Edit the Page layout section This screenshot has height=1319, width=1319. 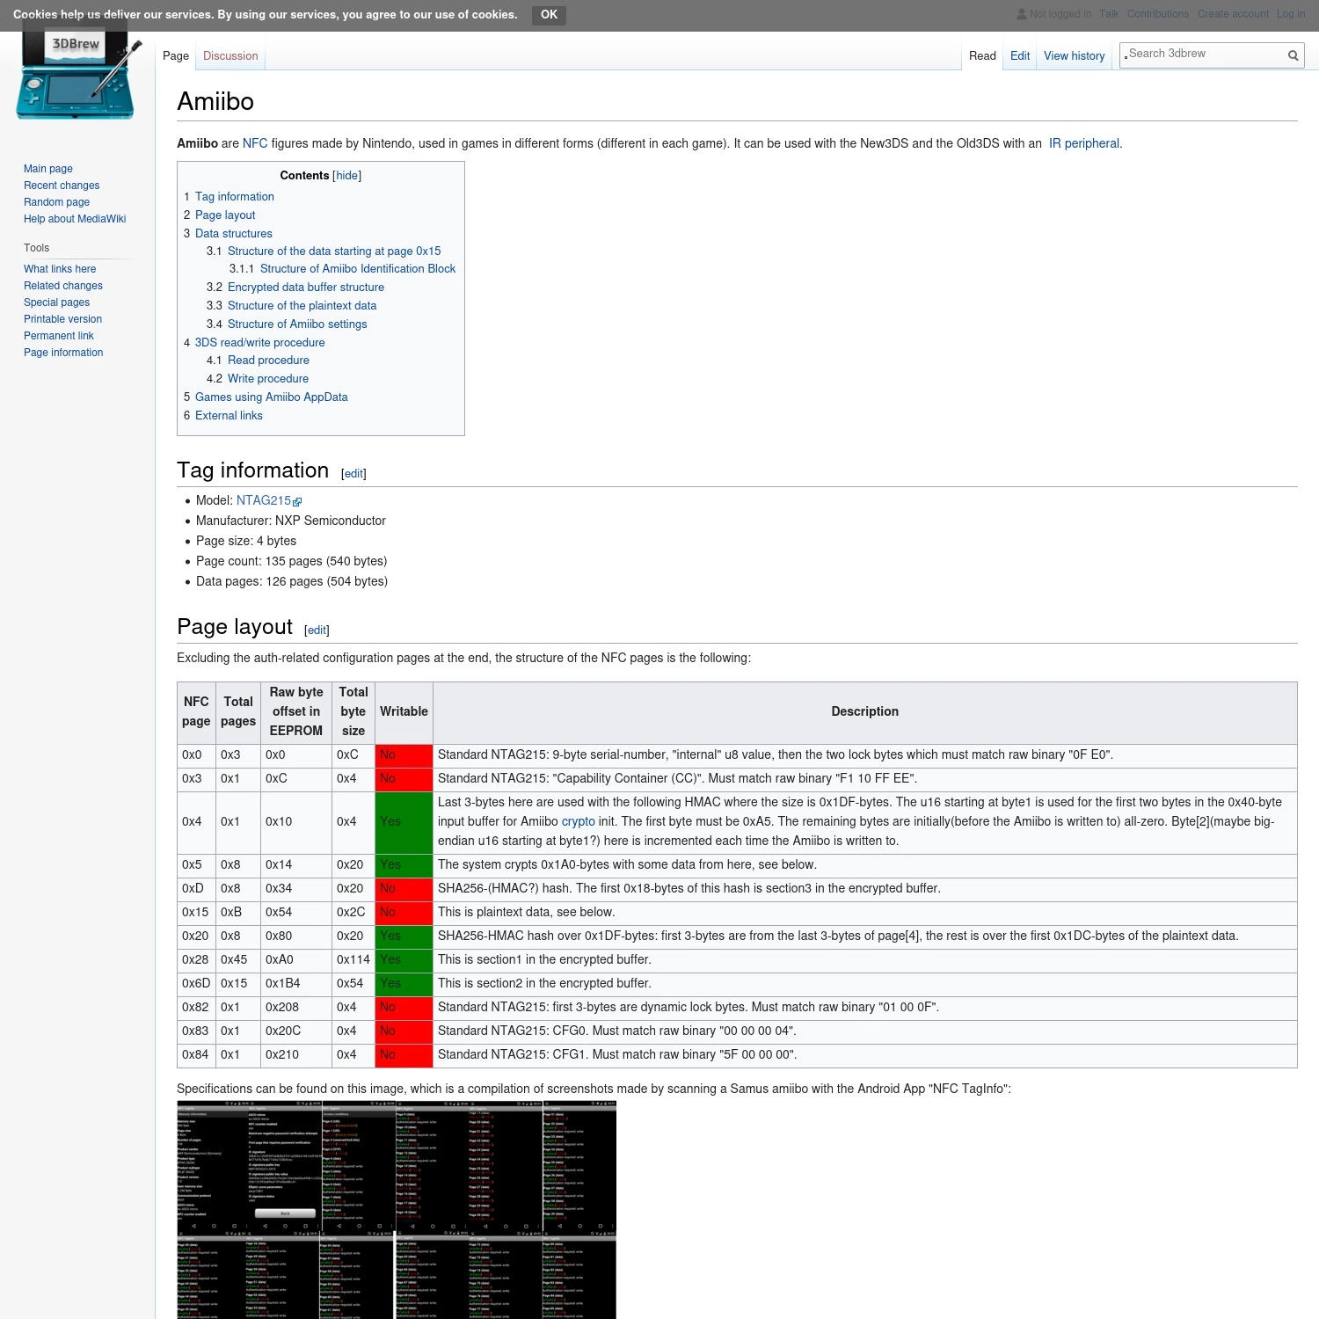317,630
